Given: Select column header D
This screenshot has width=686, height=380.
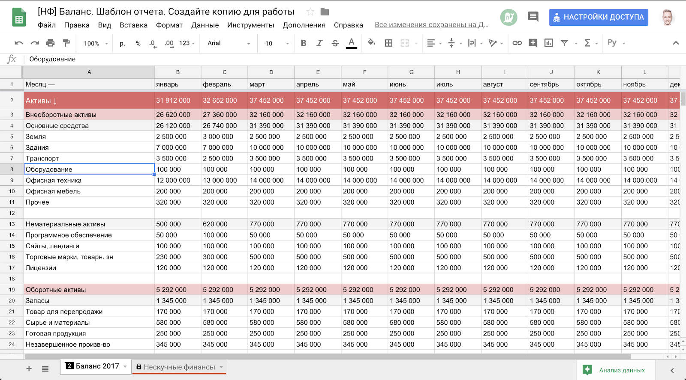Looking at the screenshot, I should pyautogui.click(x=271, y=72).
